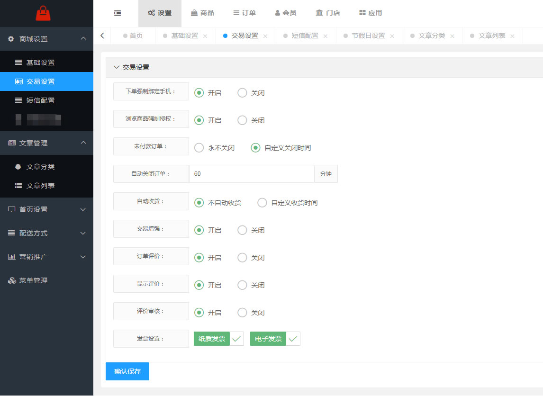
Task: Click the newspaper icon beside 文章管理
Action: point(12,143)
